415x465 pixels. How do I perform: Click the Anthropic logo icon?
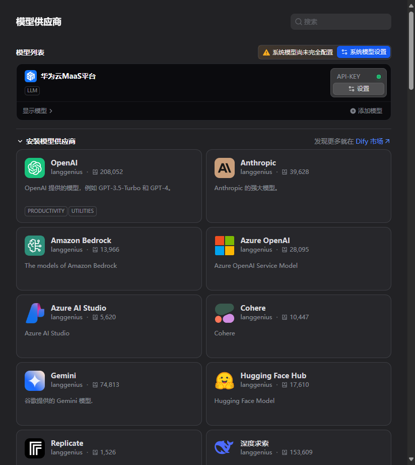[x=225, y=168]
